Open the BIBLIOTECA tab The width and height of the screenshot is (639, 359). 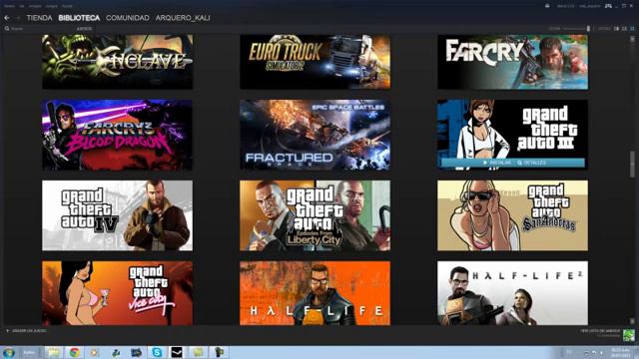(79, 18)
